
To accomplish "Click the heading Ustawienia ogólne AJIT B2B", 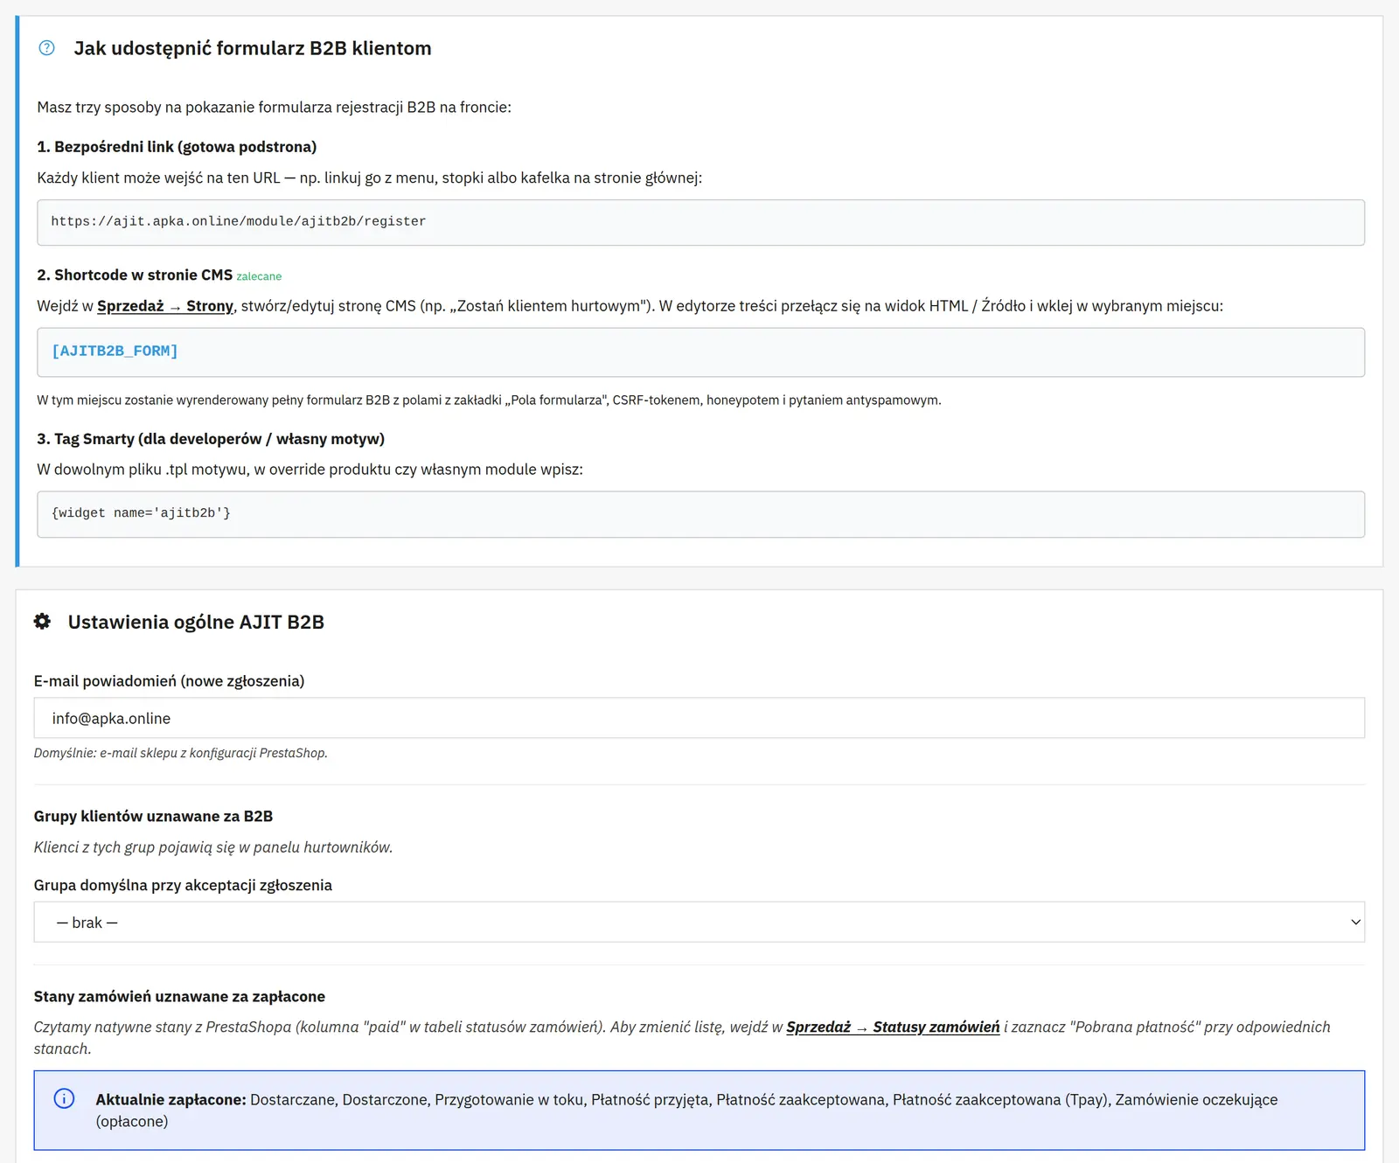I will click(196, 622).
